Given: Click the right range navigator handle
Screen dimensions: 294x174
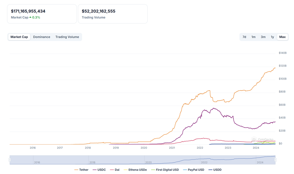Looking at the screenshot, I should click(x=275, y=160).
